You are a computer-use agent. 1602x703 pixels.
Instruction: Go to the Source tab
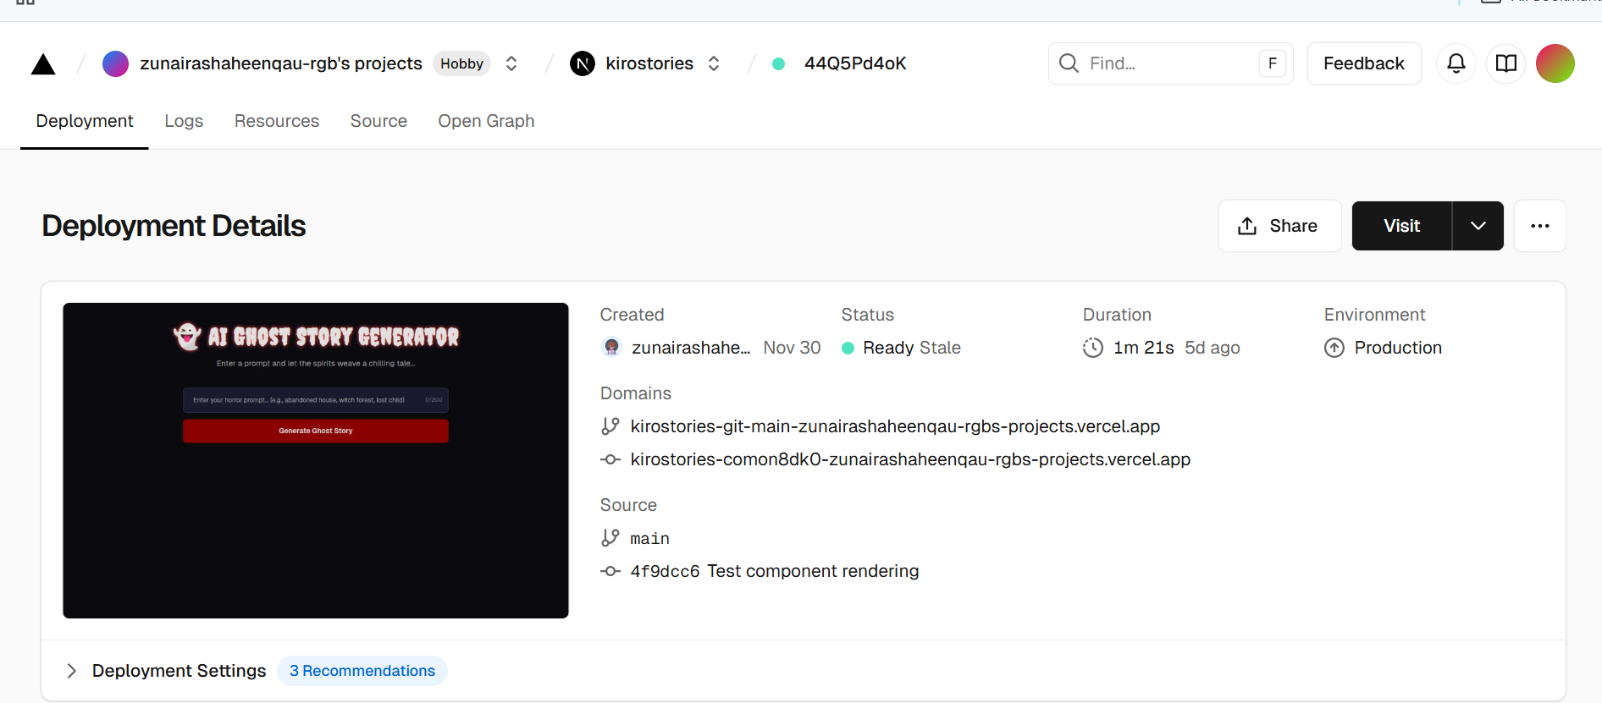click(x=378, y=121)
